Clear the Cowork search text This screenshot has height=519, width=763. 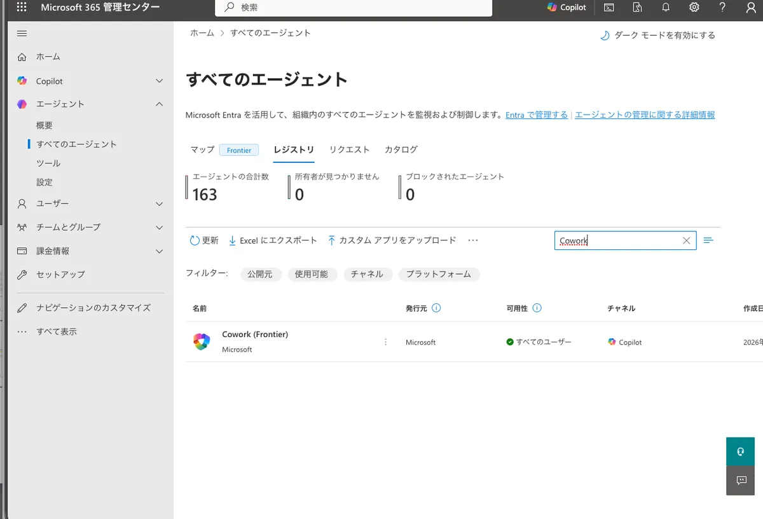coord(686,240)
